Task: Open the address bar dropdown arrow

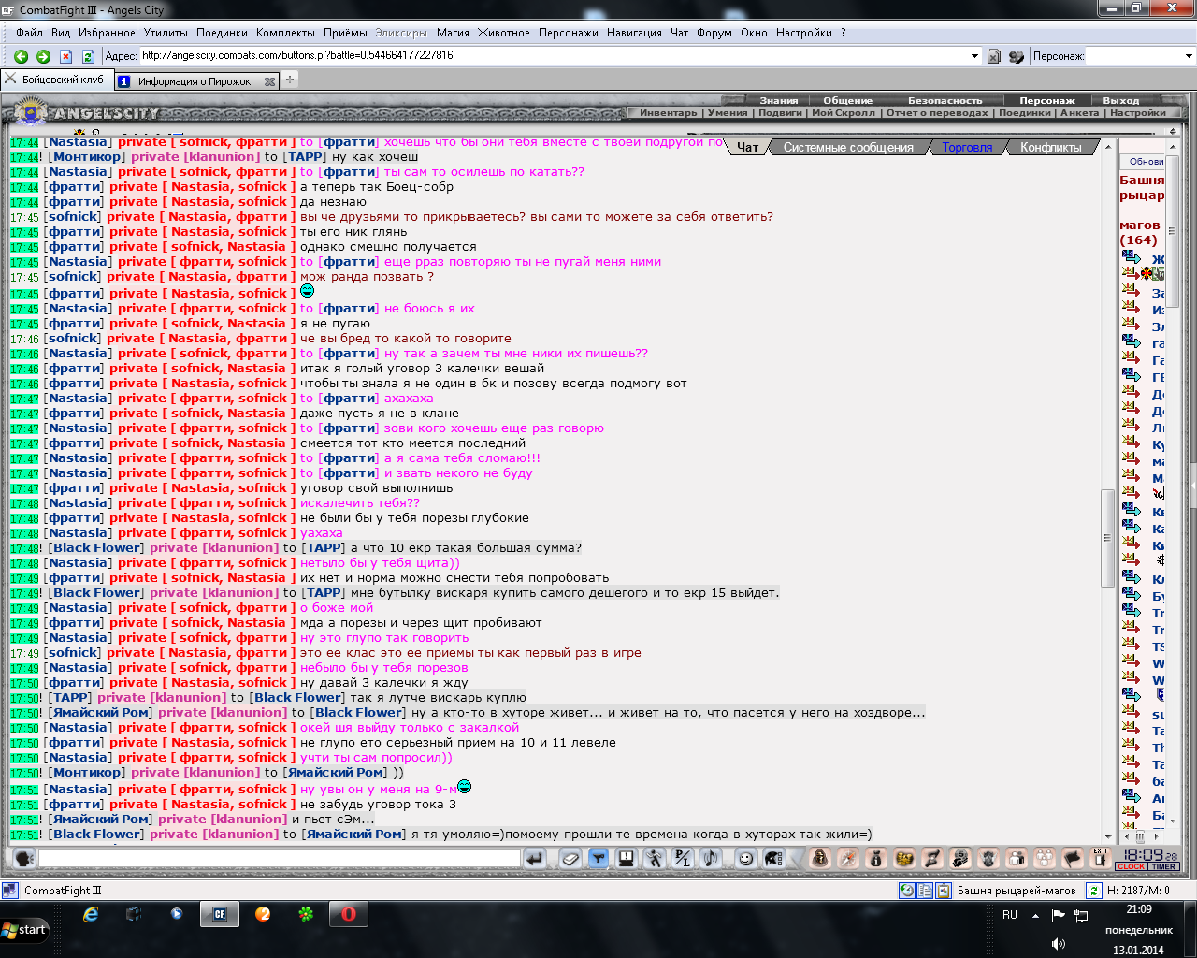Action: click(x=975, y=56)
